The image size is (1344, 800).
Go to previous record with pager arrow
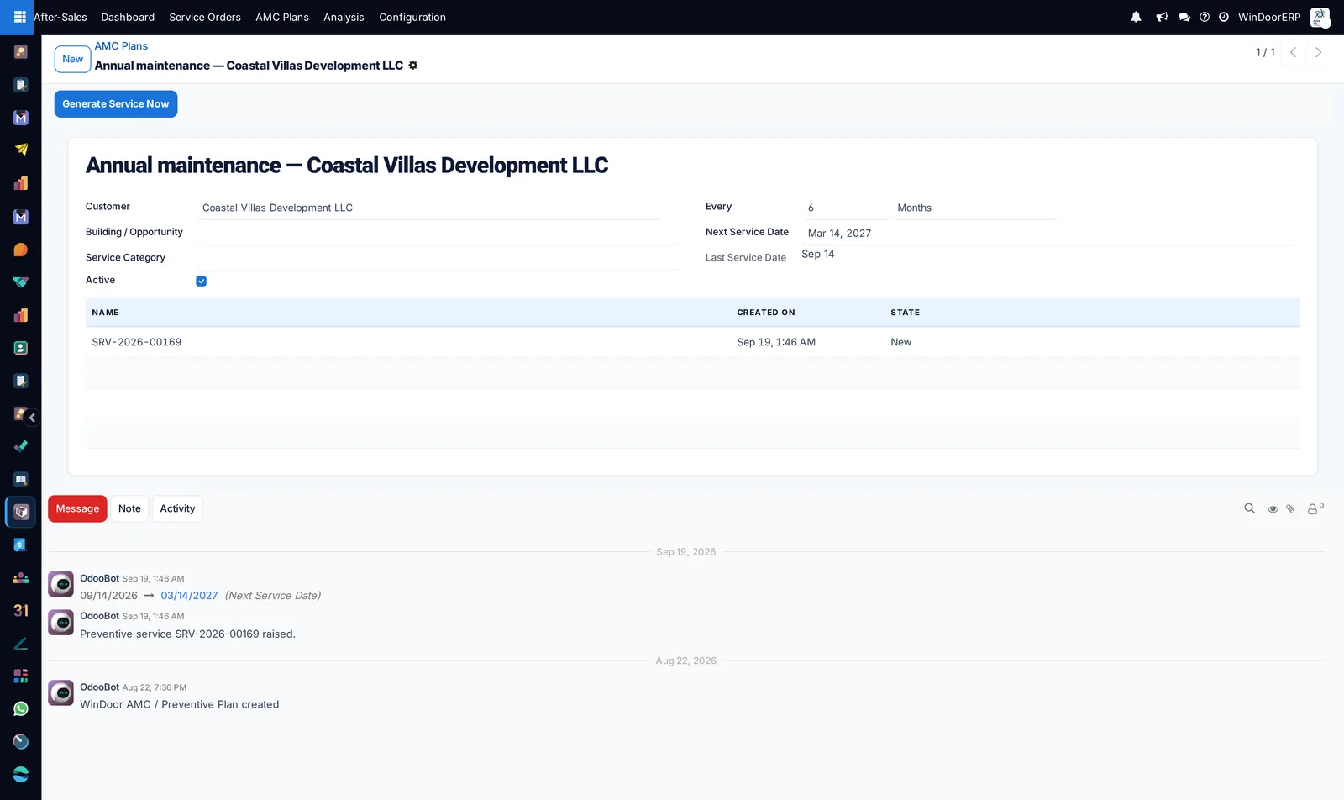[1294, 52]
